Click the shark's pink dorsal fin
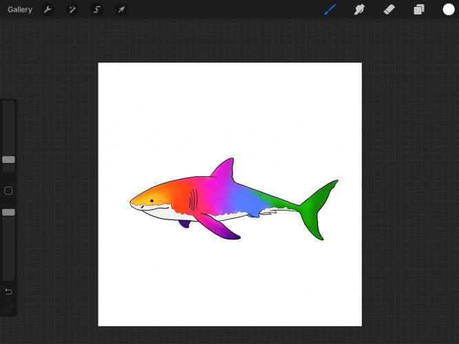 point(224,171)
